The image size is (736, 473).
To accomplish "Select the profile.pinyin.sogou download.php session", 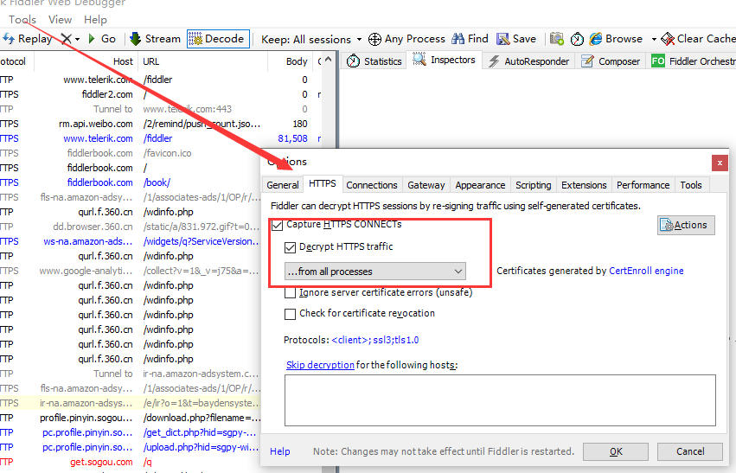I will pos(131,418).
